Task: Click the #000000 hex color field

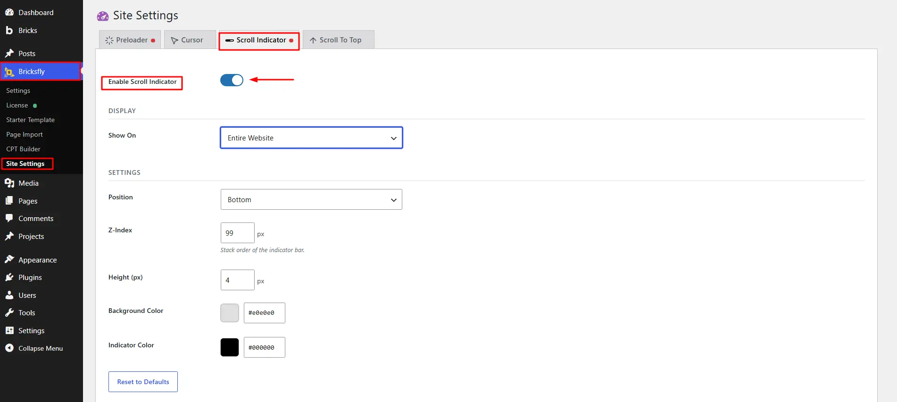Action: coord(265,347)
